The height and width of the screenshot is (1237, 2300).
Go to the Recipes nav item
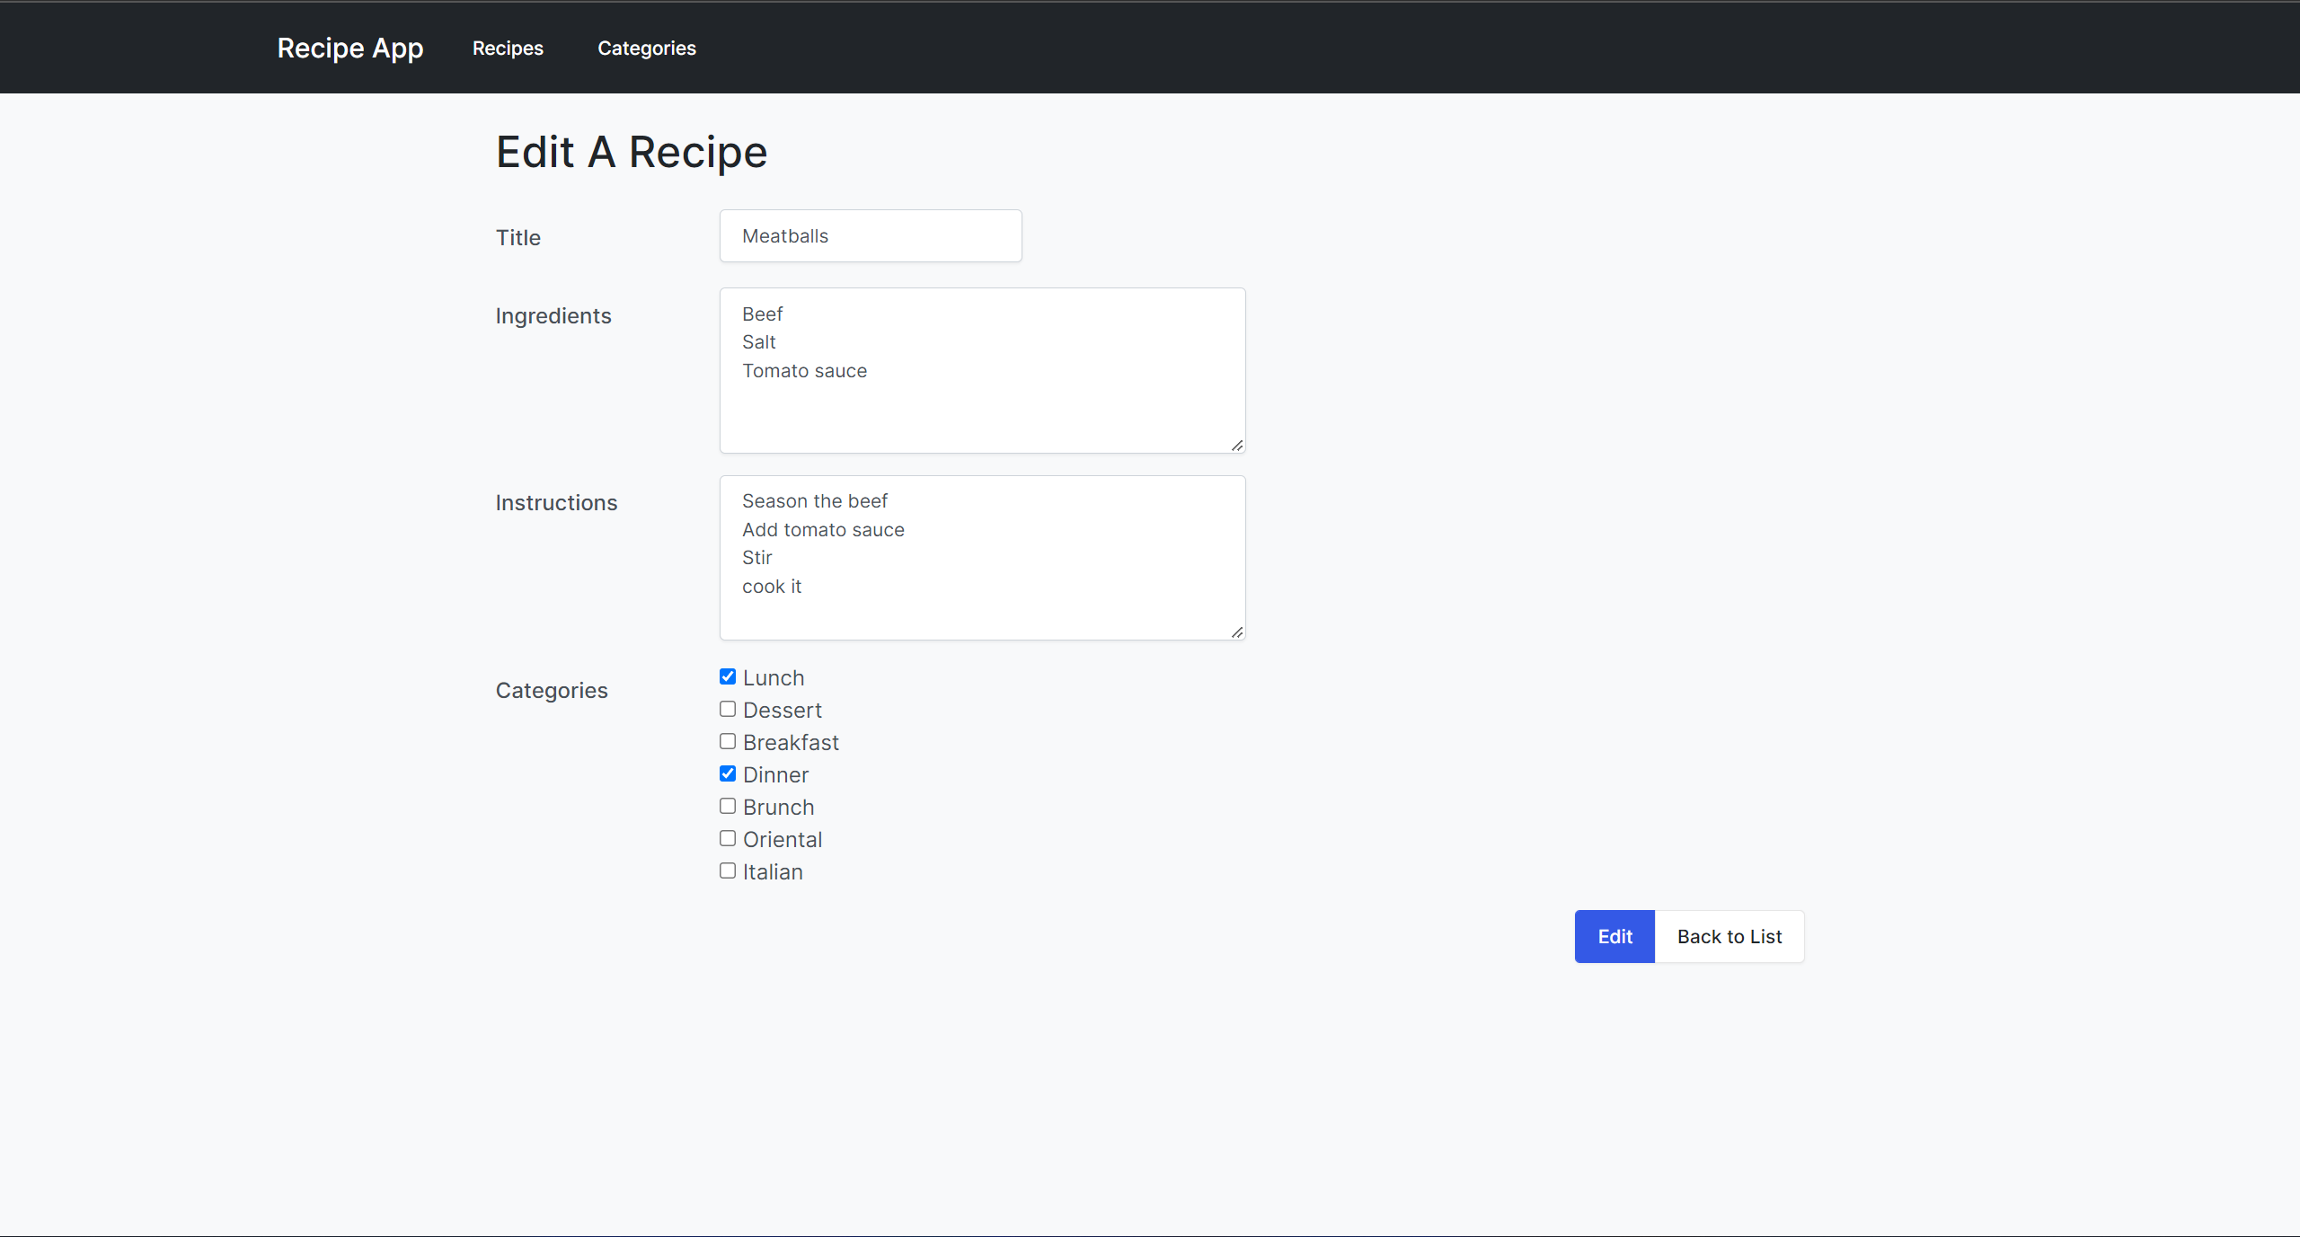508,49
